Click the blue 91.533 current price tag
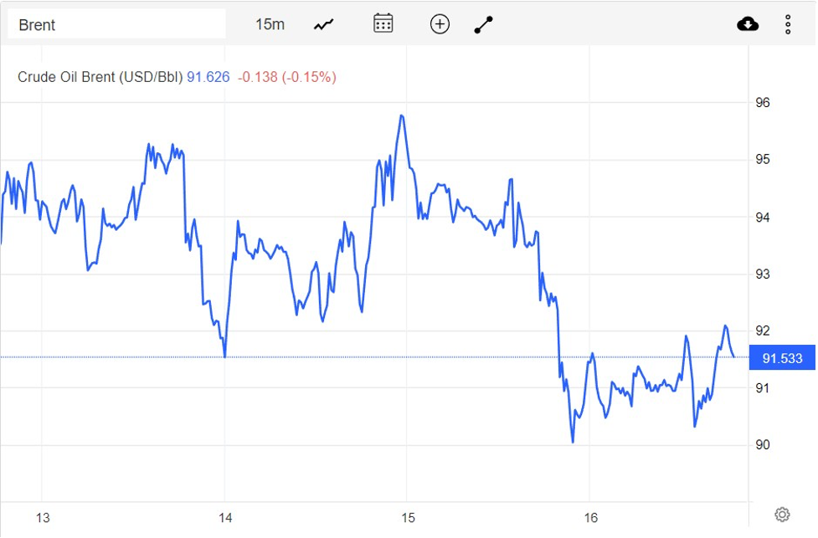 pyautogui.click(x=782, y=359)
